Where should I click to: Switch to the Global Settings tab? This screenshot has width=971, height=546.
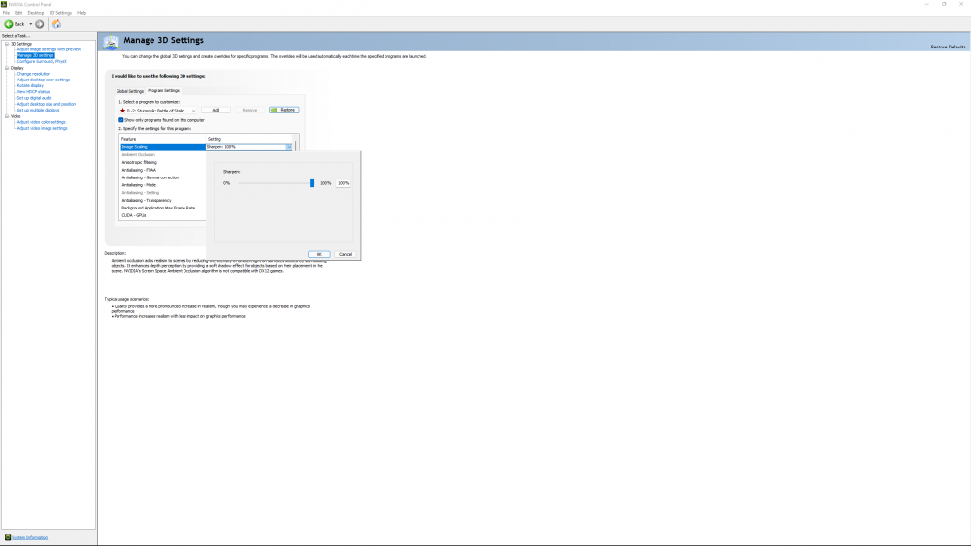pos(130,91)
